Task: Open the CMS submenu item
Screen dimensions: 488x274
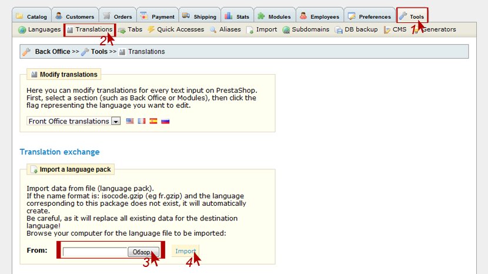Action: pyautogui.click(x=395, y=29)
